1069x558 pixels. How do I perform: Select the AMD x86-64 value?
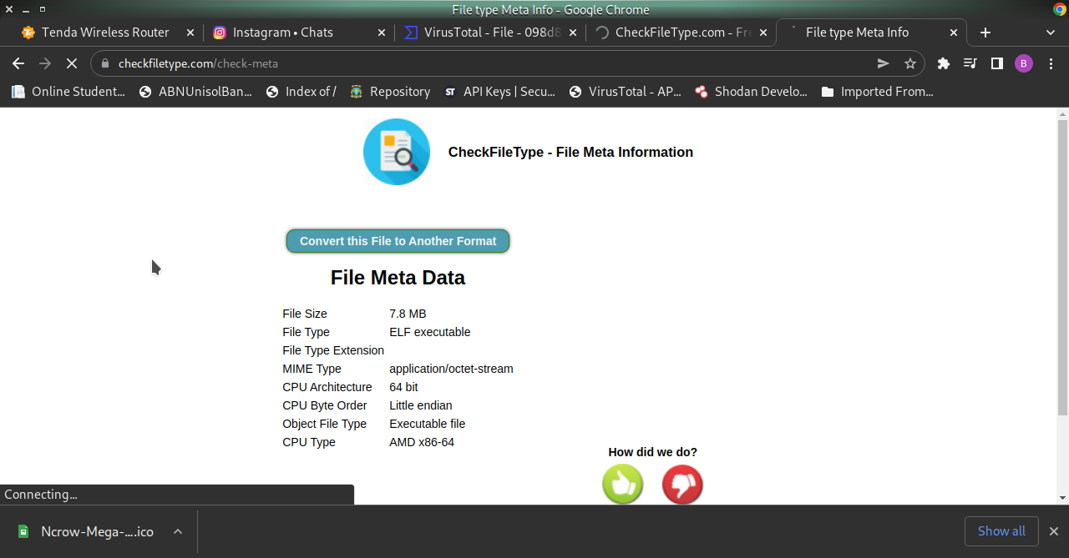coord(422,442)
